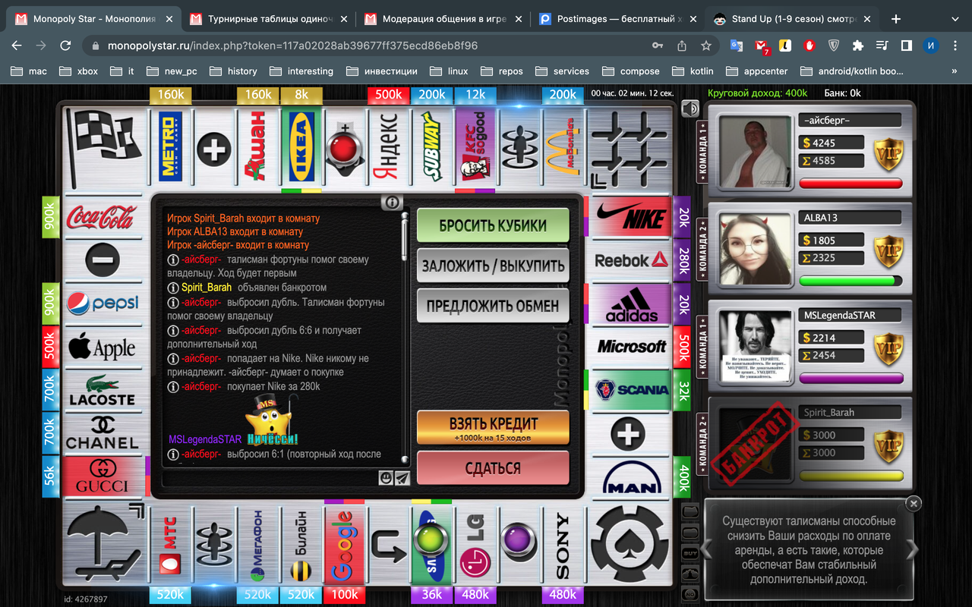
Task: Select the Coca-Cola property cell
Action: pyautogui.click(x=102, y=218)
